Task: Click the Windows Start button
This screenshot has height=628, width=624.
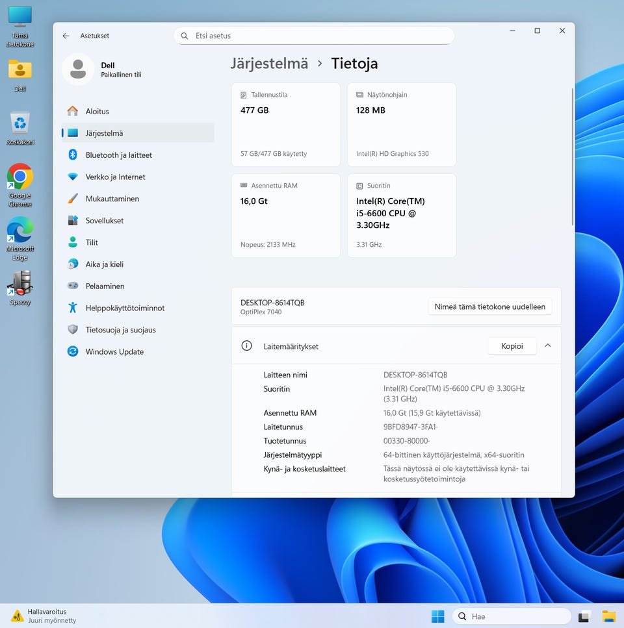Action: (x=438, y=616)
